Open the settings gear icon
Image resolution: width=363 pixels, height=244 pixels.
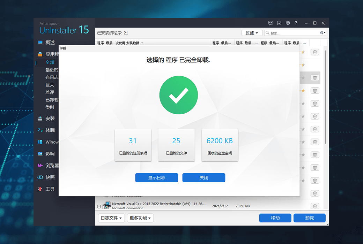pyautogui.click(x=288, y=23)
